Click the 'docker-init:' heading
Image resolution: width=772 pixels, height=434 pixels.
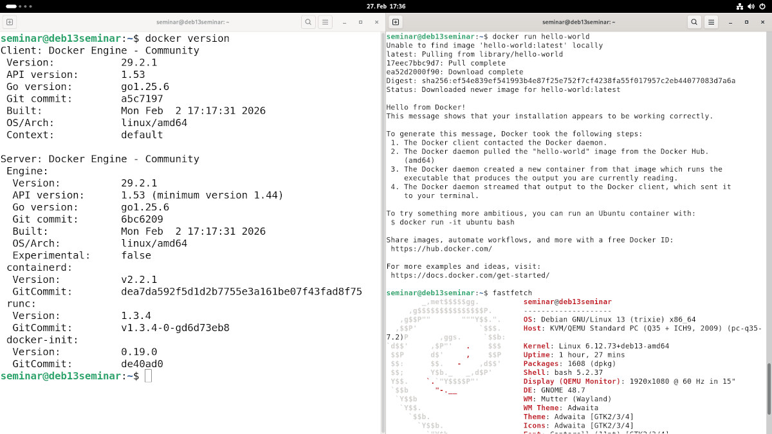[42, 339]
